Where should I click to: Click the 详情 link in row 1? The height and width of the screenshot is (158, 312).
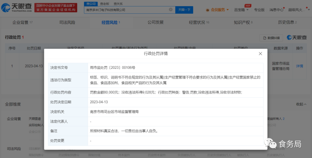300,66
